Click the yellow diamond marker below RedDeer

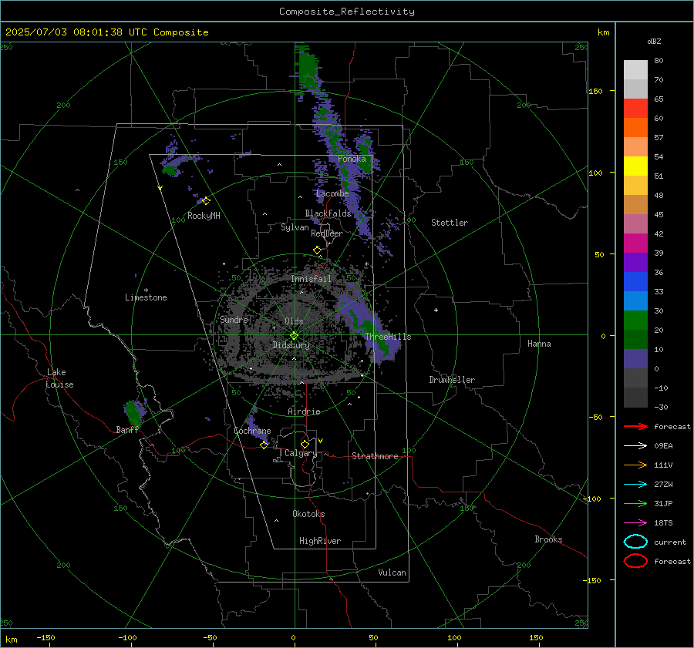click(317, 250)
